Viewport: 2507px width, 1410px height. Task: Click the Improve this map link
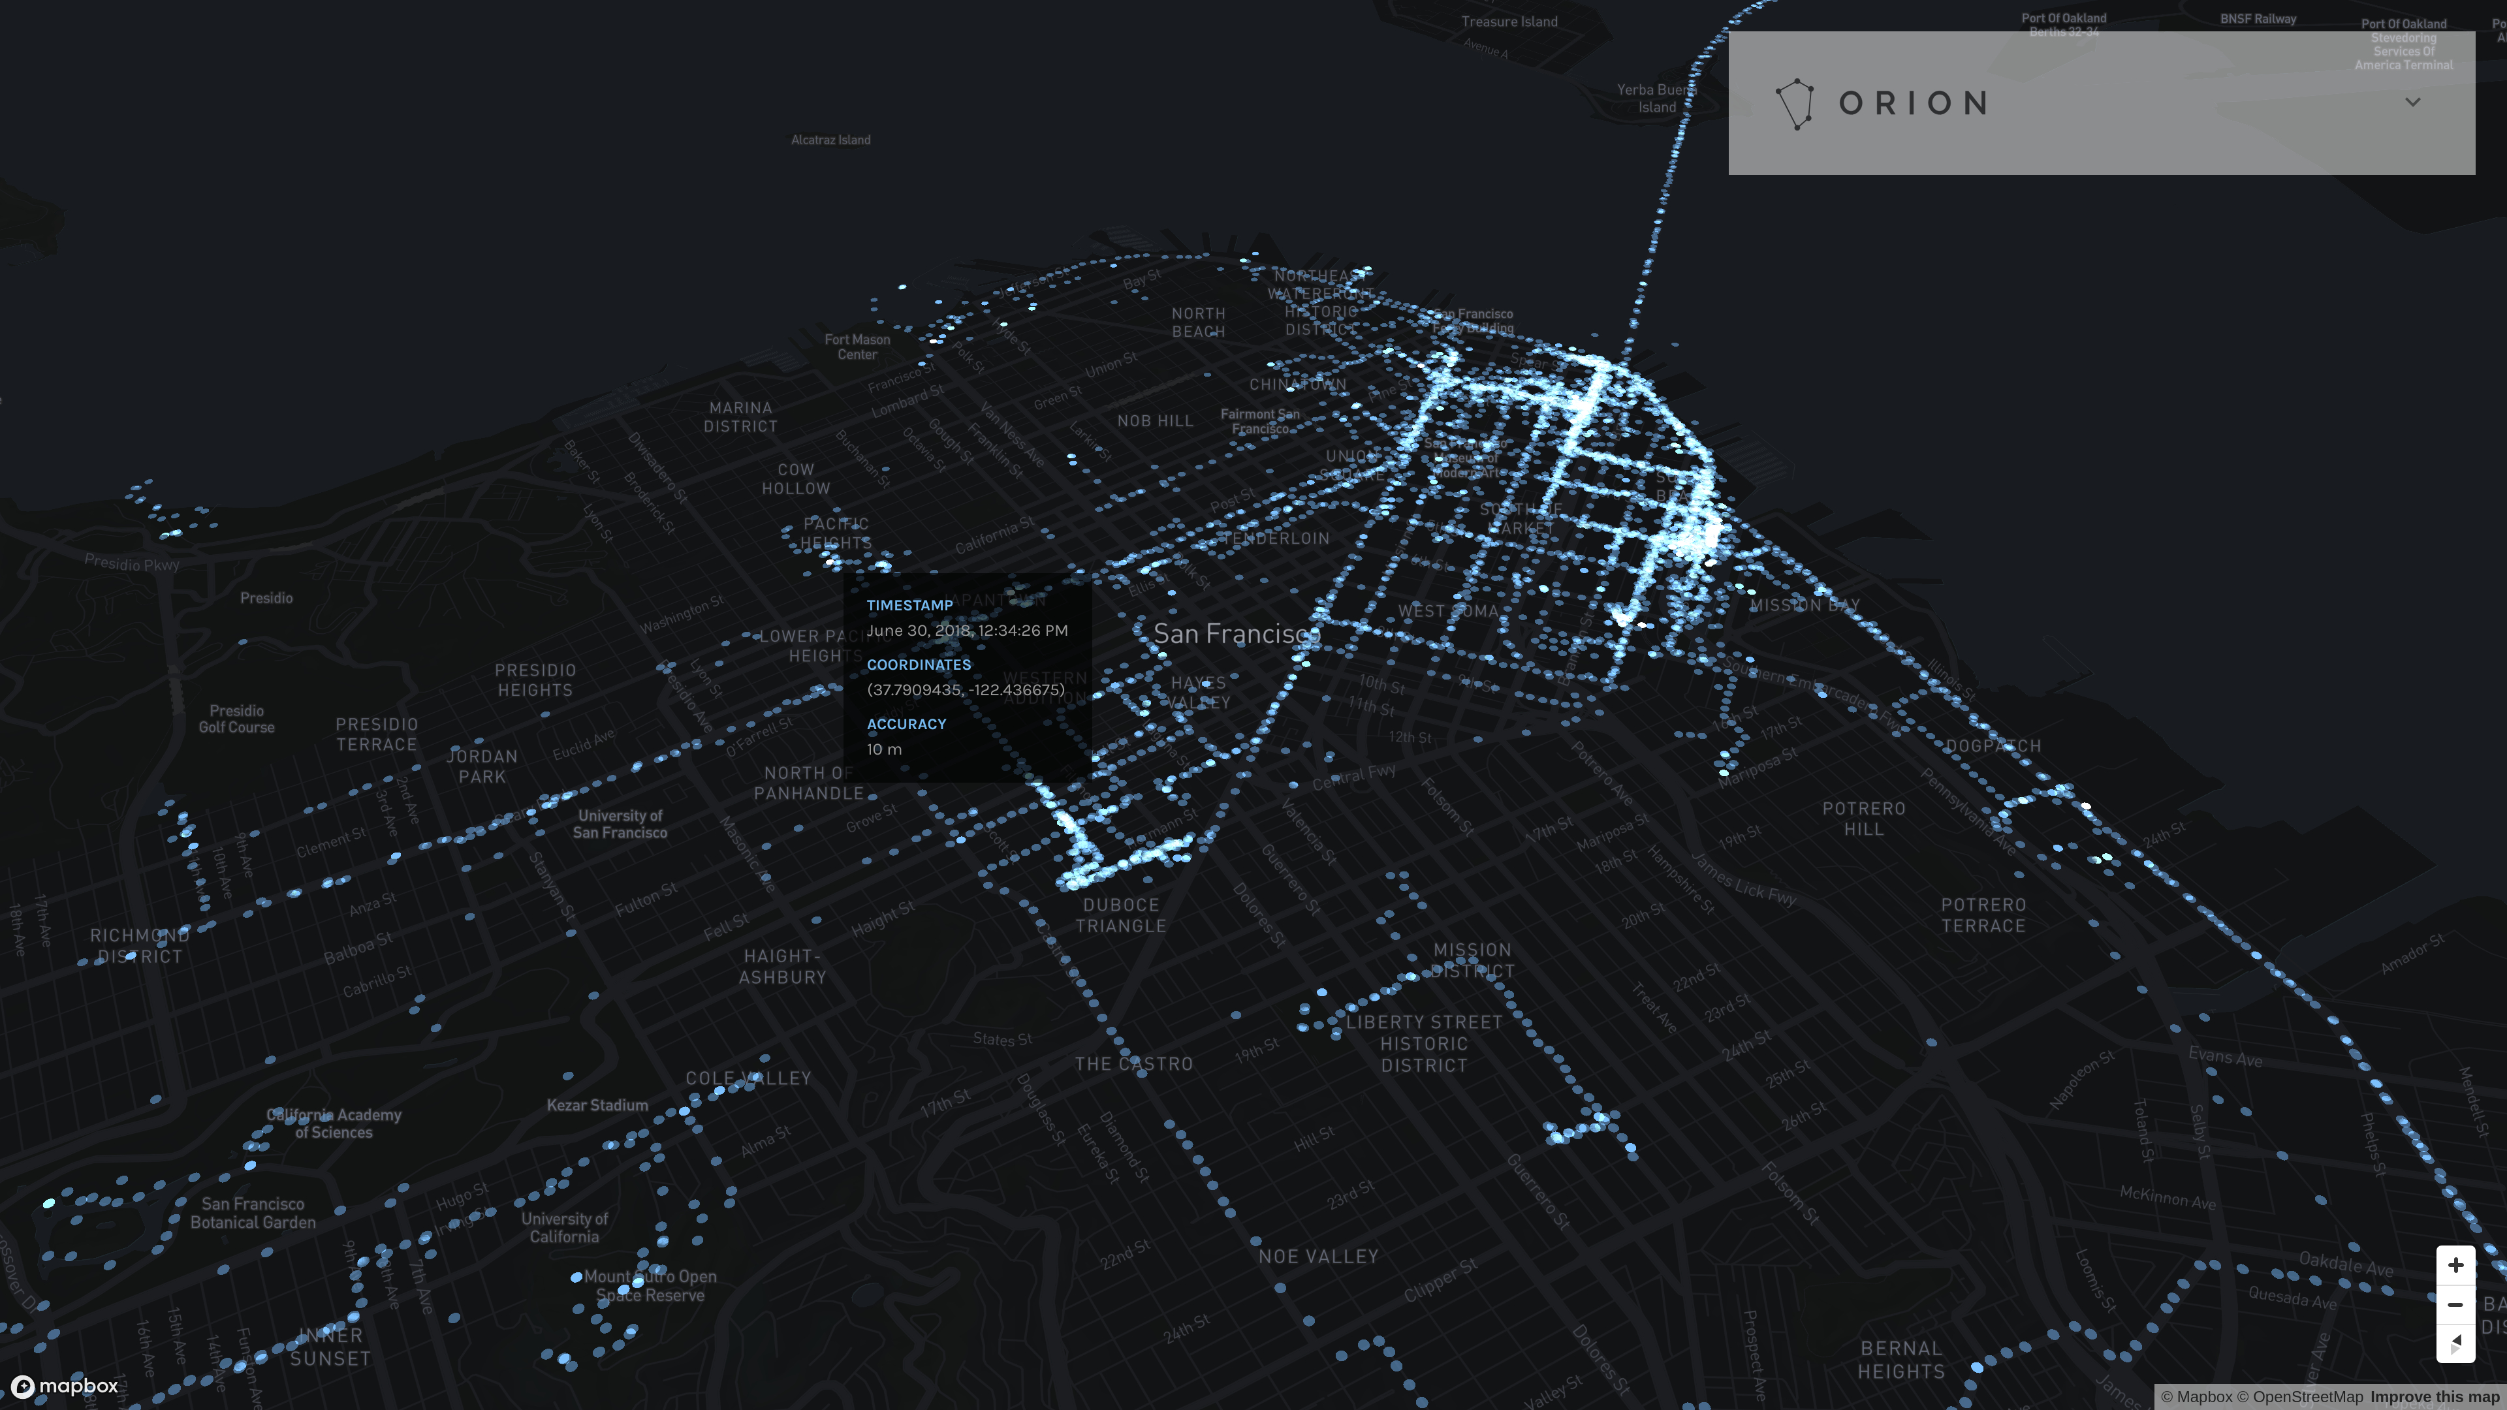(2435, 1396)
